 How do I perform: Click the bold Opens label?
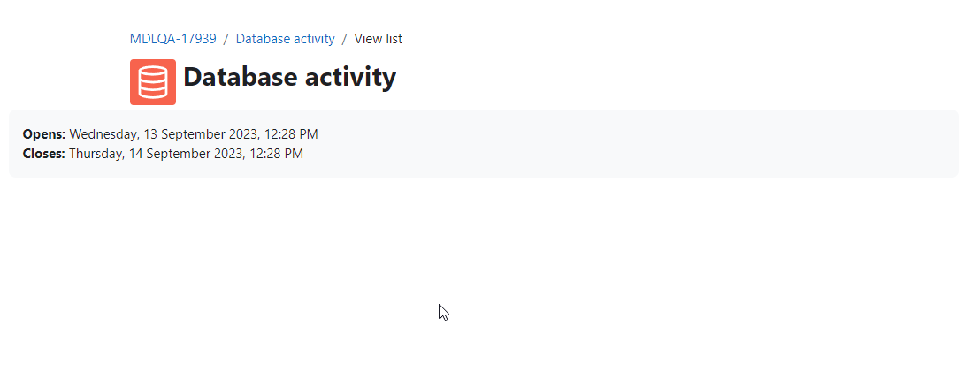[43, 134]
